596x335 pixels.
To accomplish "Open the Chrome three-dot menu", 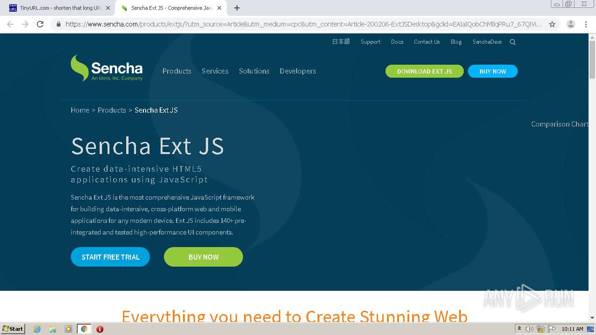I will [586, 24].
